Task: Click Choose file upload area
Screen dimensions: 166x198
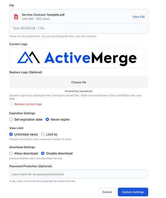Action: (x=79, y=82)
